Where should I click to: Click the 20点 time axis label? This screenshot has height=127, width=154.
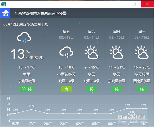coord(48,124)
